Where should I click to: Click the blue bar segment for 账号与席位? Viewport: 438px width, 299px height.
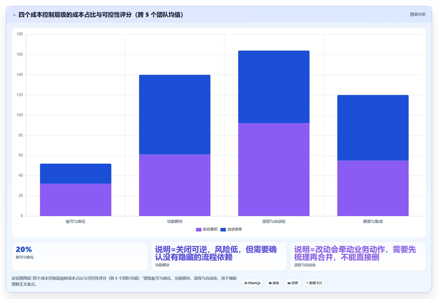(x=76, y=173)
